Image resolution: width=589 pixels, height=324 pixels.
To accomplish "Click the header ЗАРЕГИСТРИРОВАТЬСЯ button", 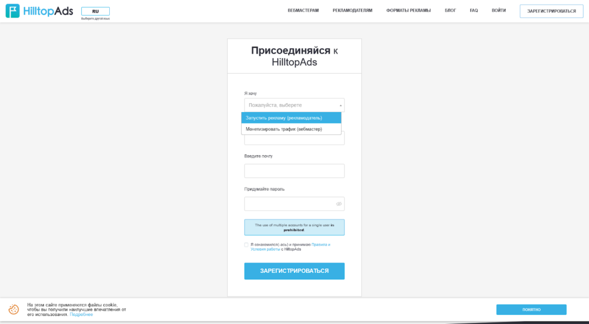I will (552, 11).
